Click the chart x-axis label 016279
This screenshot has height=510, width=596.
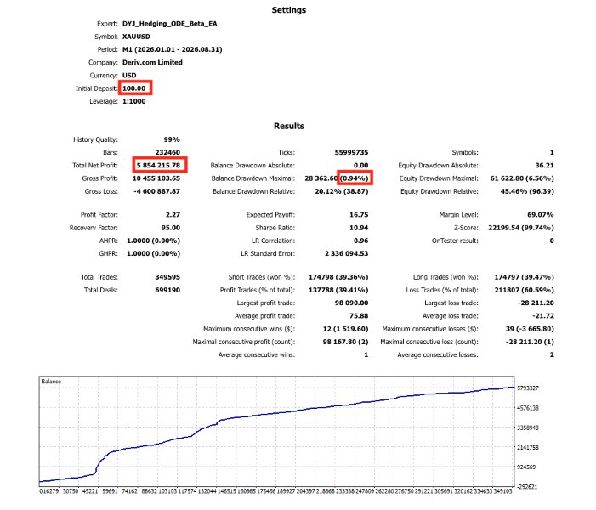click(x=49, y=491)
